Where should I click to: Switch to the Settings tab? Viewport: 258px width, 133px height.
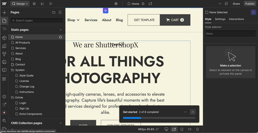[x=220, y=19]
